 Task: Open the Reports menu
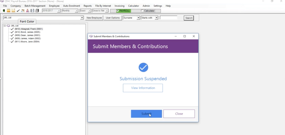[88, 6]
